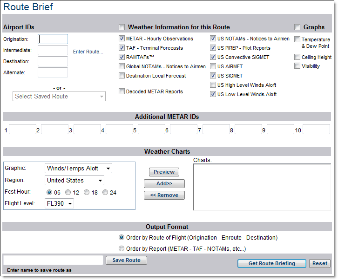Screen dimensions: 338x280
Task: Tick the US High Level Winds Aloft box
Action: 213,85
